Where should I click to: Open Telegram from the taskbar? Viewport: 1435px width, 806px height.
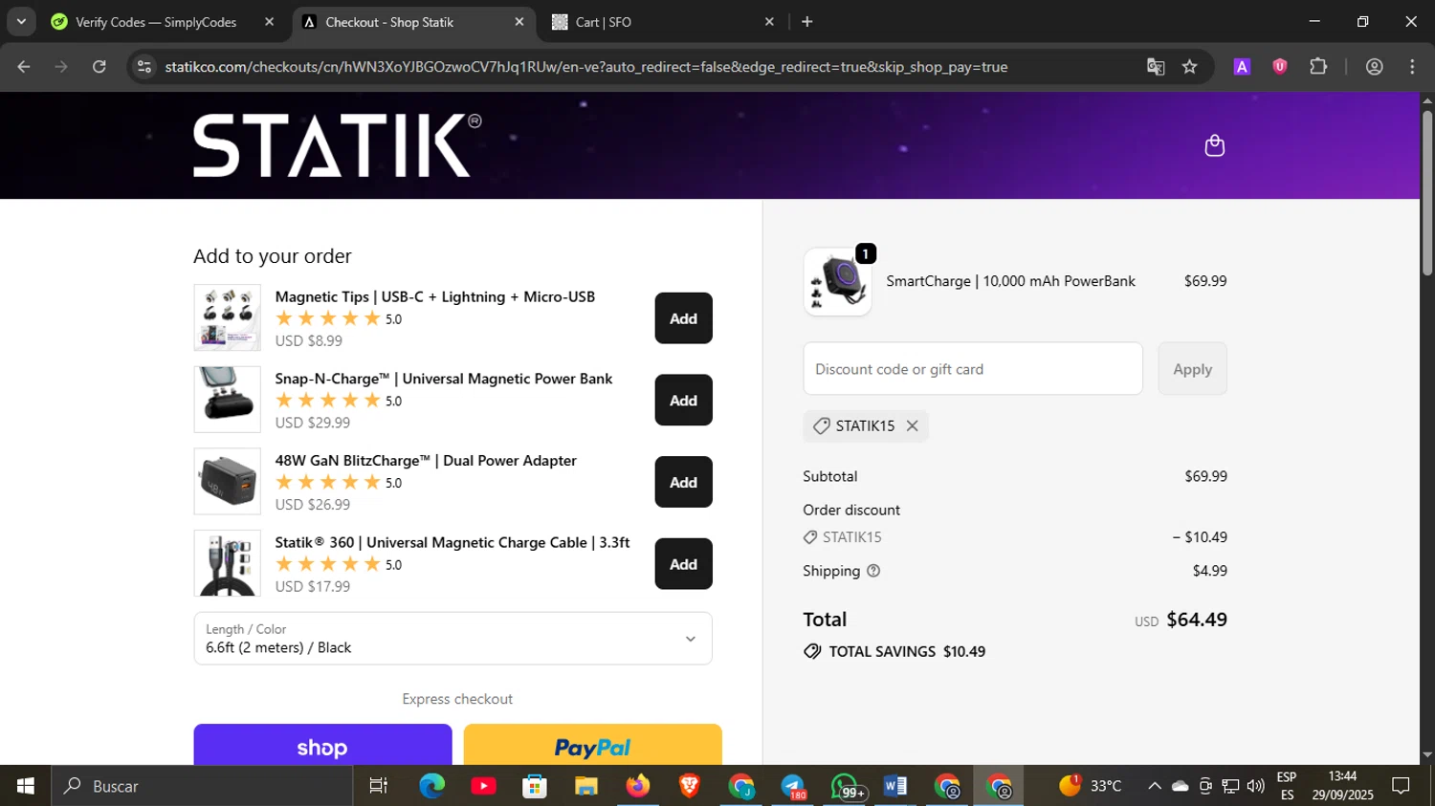(792, 786)
